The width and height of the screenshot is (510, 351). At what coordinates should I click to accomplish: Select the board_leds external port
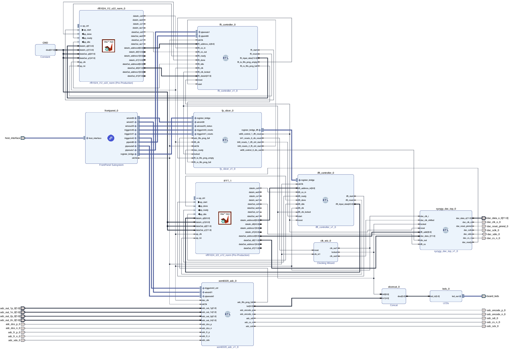484,296
